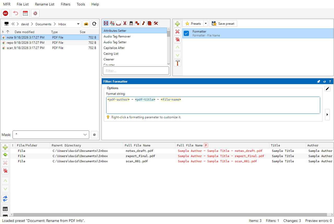Select the binoculars A>B filter category icon
The height and width of the screenshot is (224, 334).
[131, 23]
